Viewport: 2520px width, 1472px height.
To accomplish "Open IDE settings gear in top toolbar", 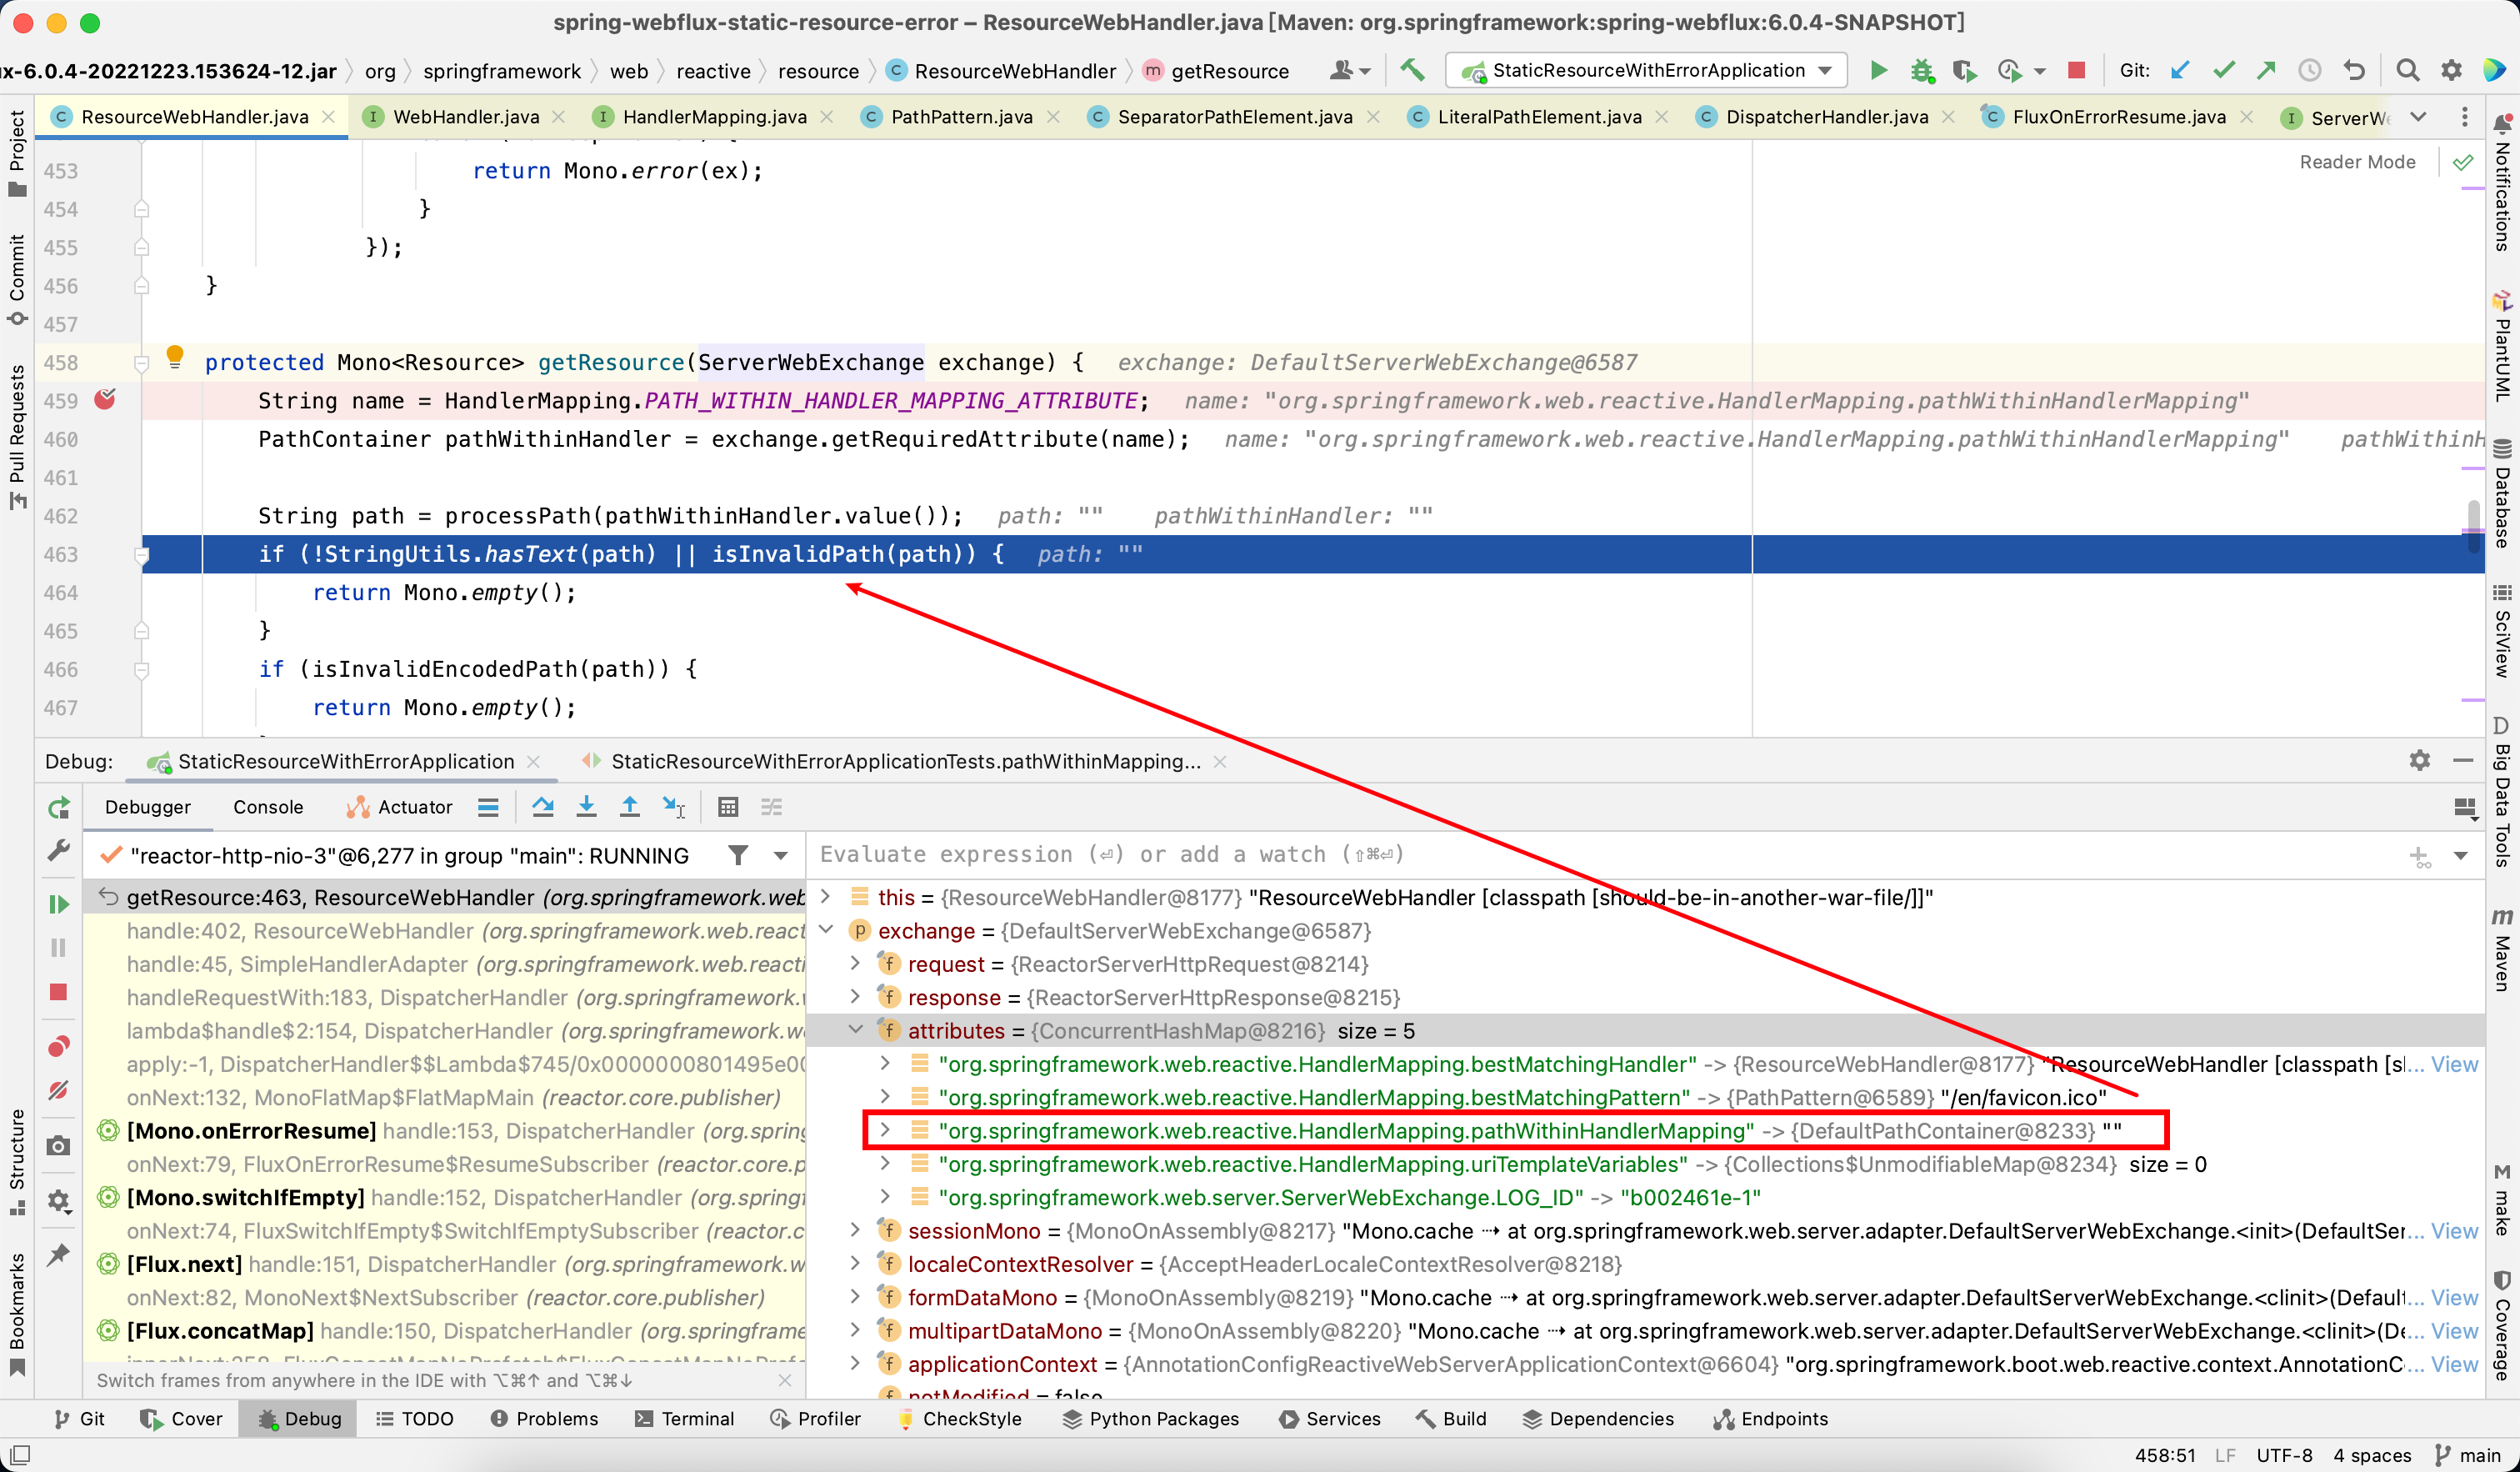I will tap(2451, 70).
